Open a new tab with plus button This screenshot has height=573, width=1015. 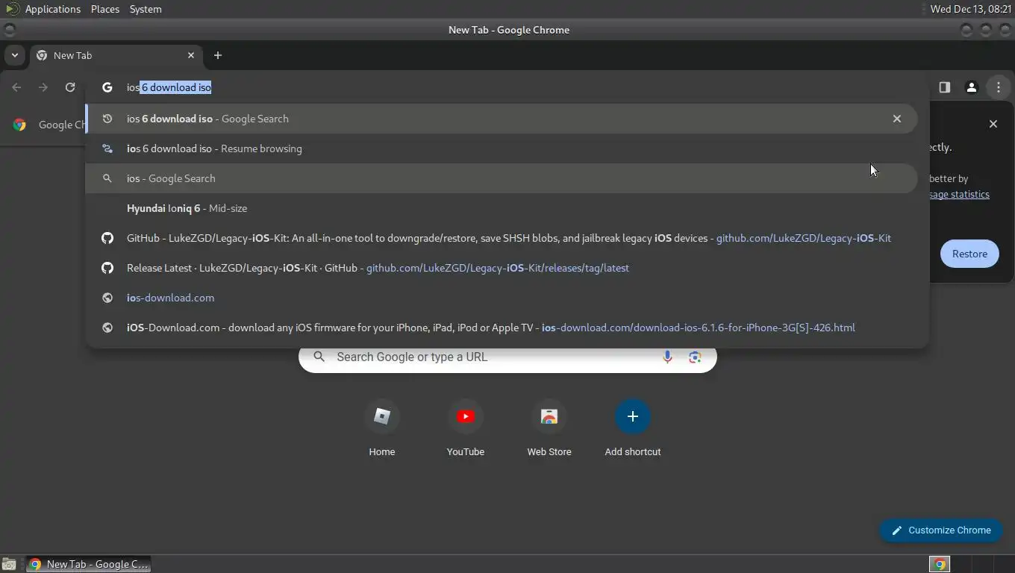[x=218, y=55]
